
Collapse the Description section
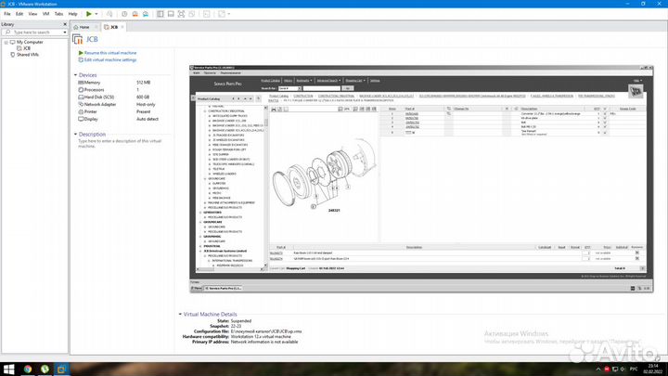(x=76, y=134)
